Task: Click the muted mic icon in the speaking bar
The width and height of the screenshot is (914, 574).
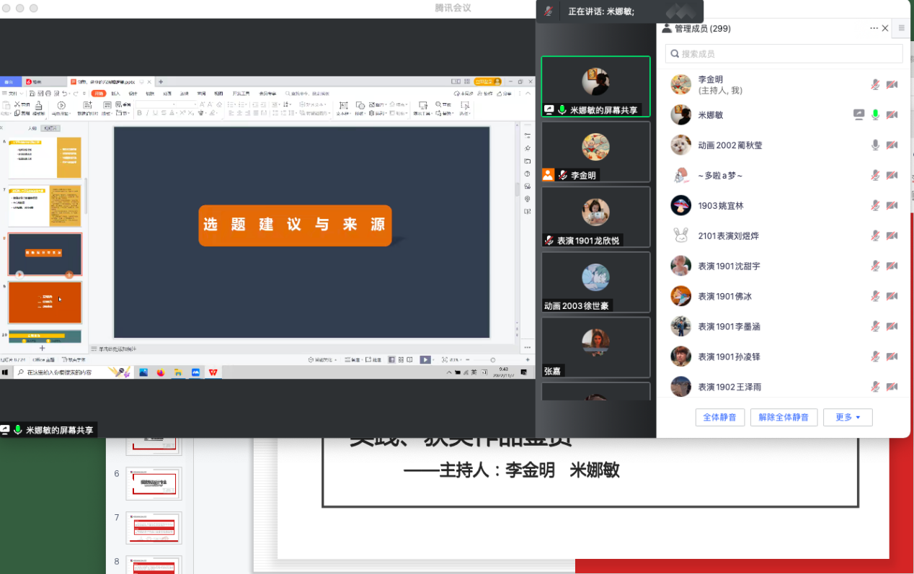Action: (549, 12)
